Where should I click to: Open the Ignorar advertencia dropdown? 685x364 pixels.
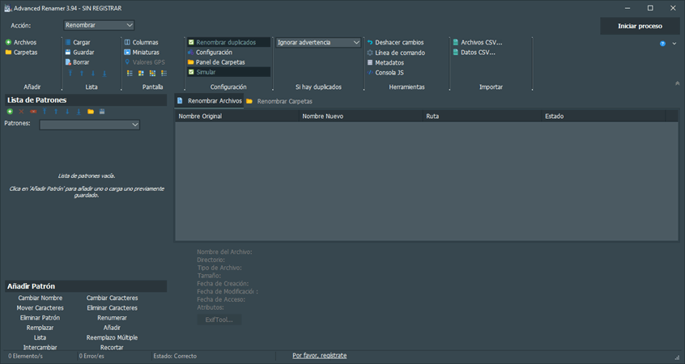pyautogui.click(x=318, y=42)
